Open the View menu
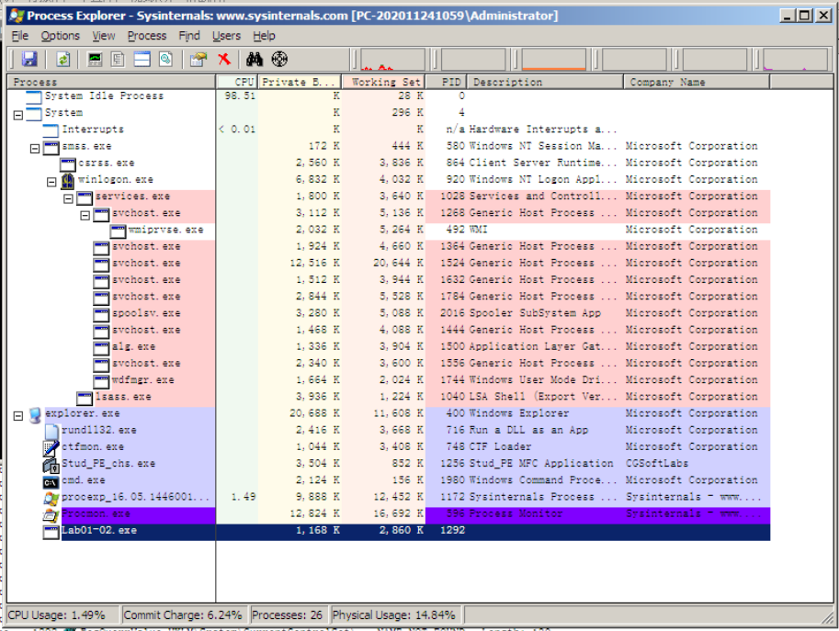Viewport: 839px width, 631px height. coord(103,36)
